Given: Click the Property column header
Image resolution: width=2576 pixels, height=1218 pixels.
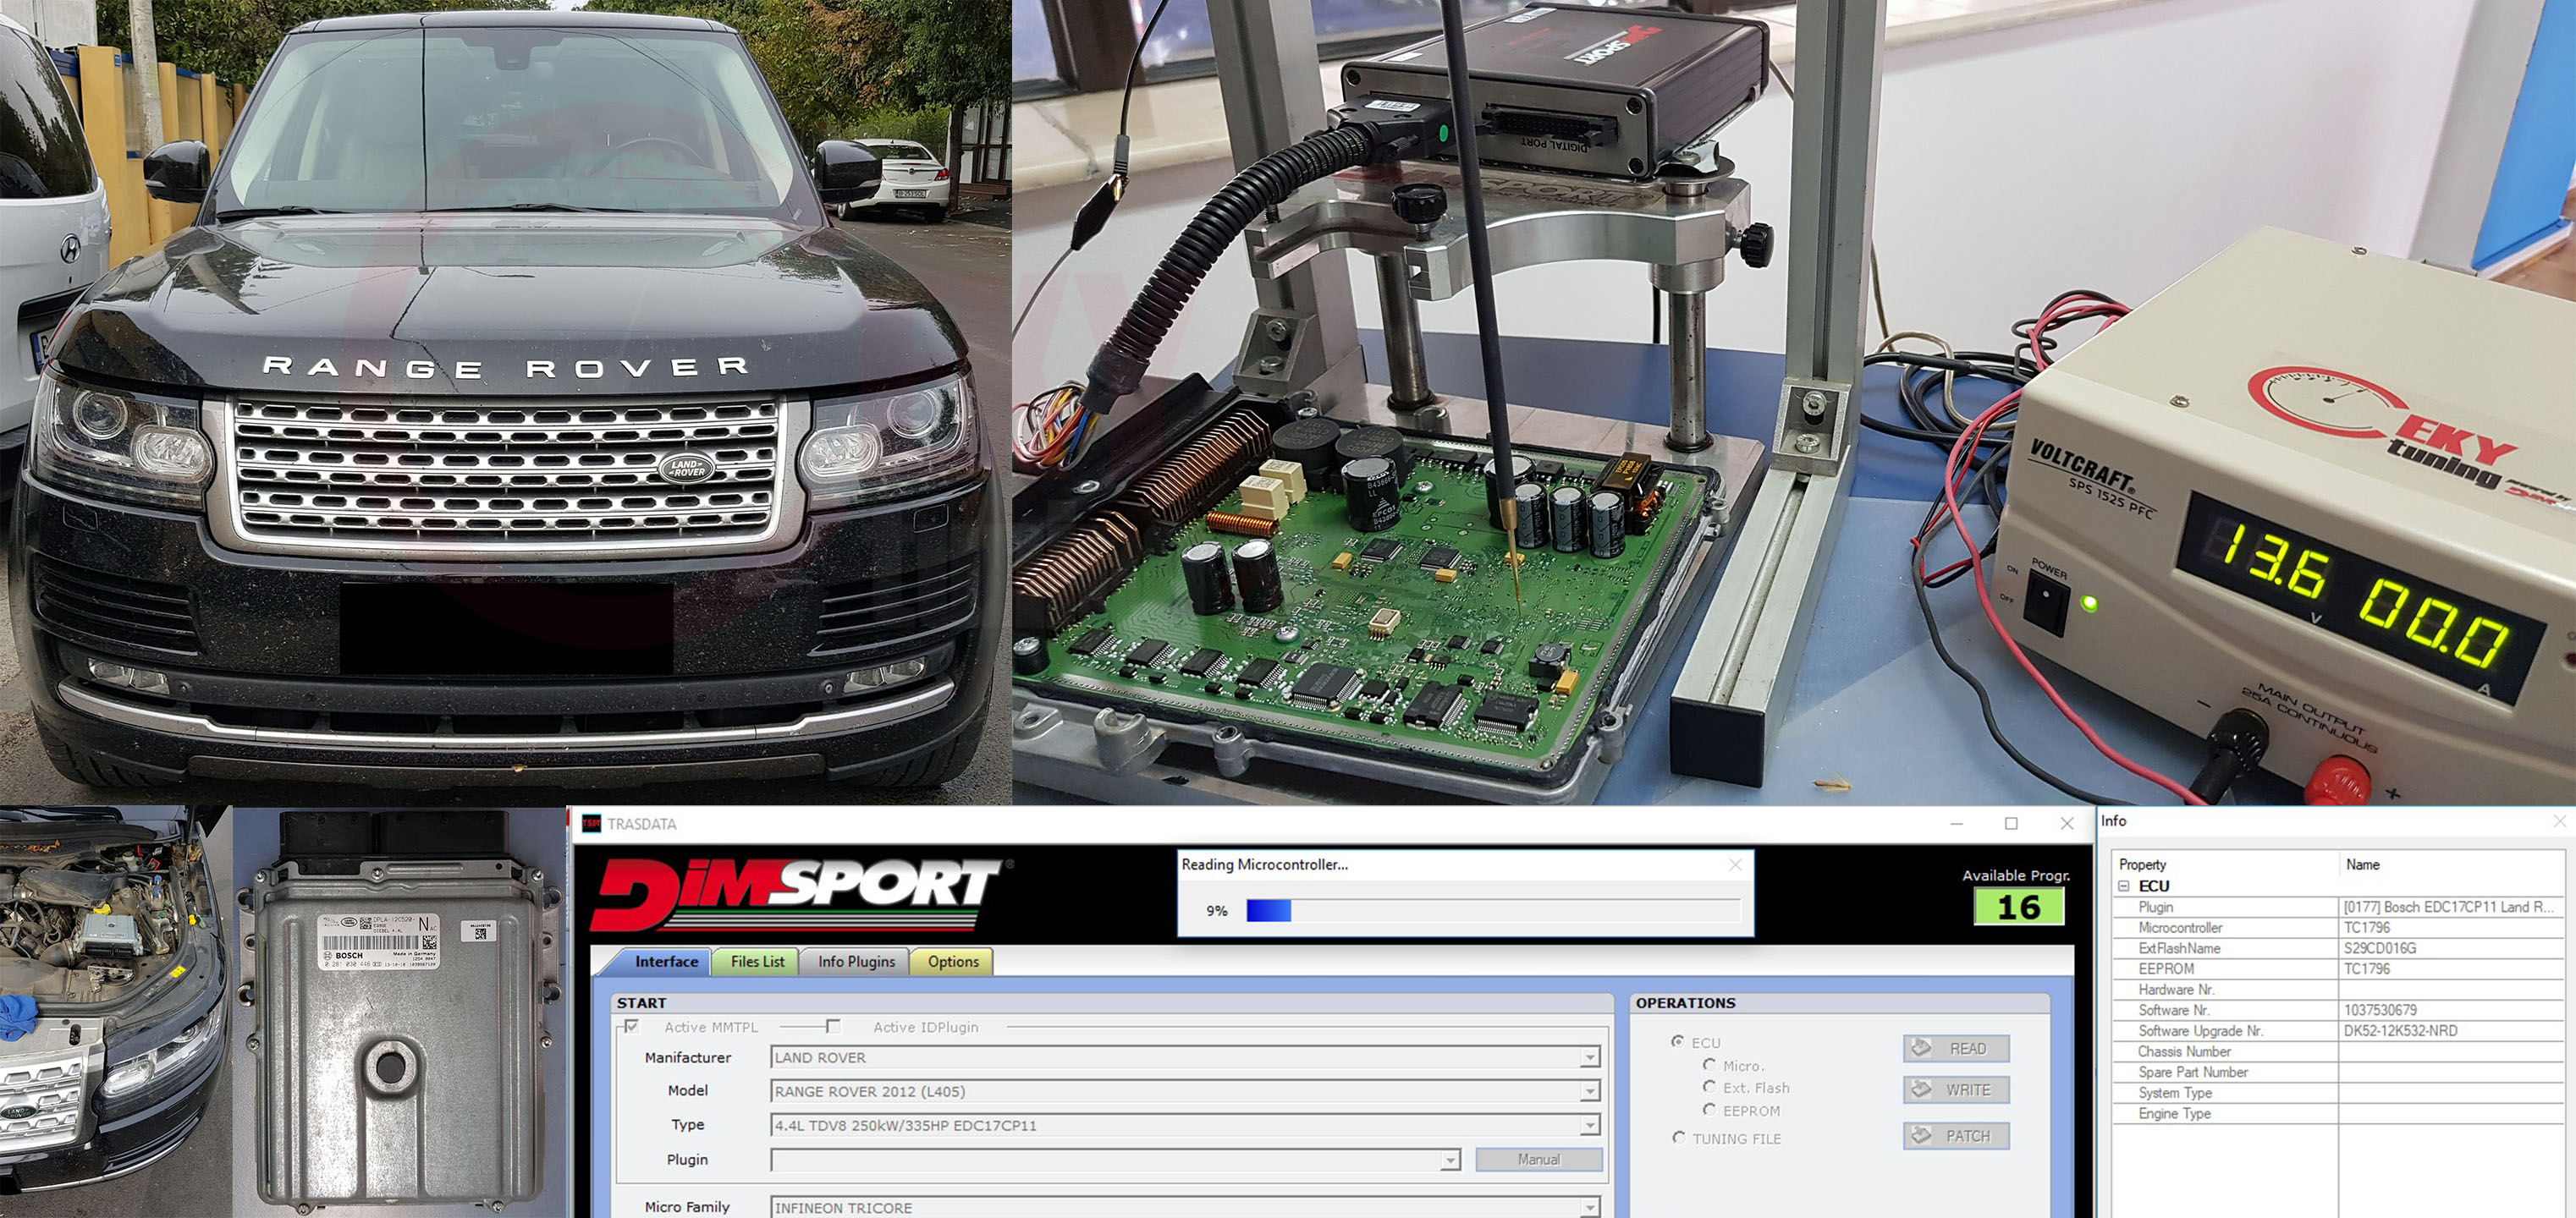Looking at the screenshot, I should pos(2225,864).
